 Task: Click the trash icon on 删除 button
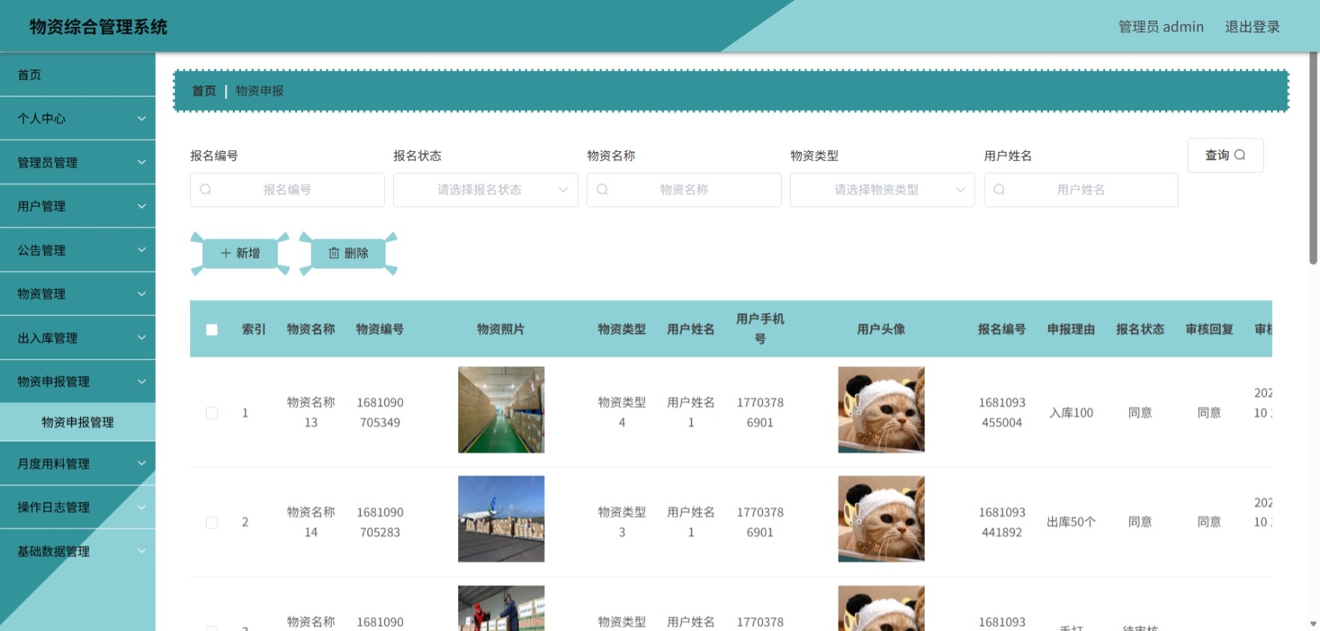[x=334, y=253]
